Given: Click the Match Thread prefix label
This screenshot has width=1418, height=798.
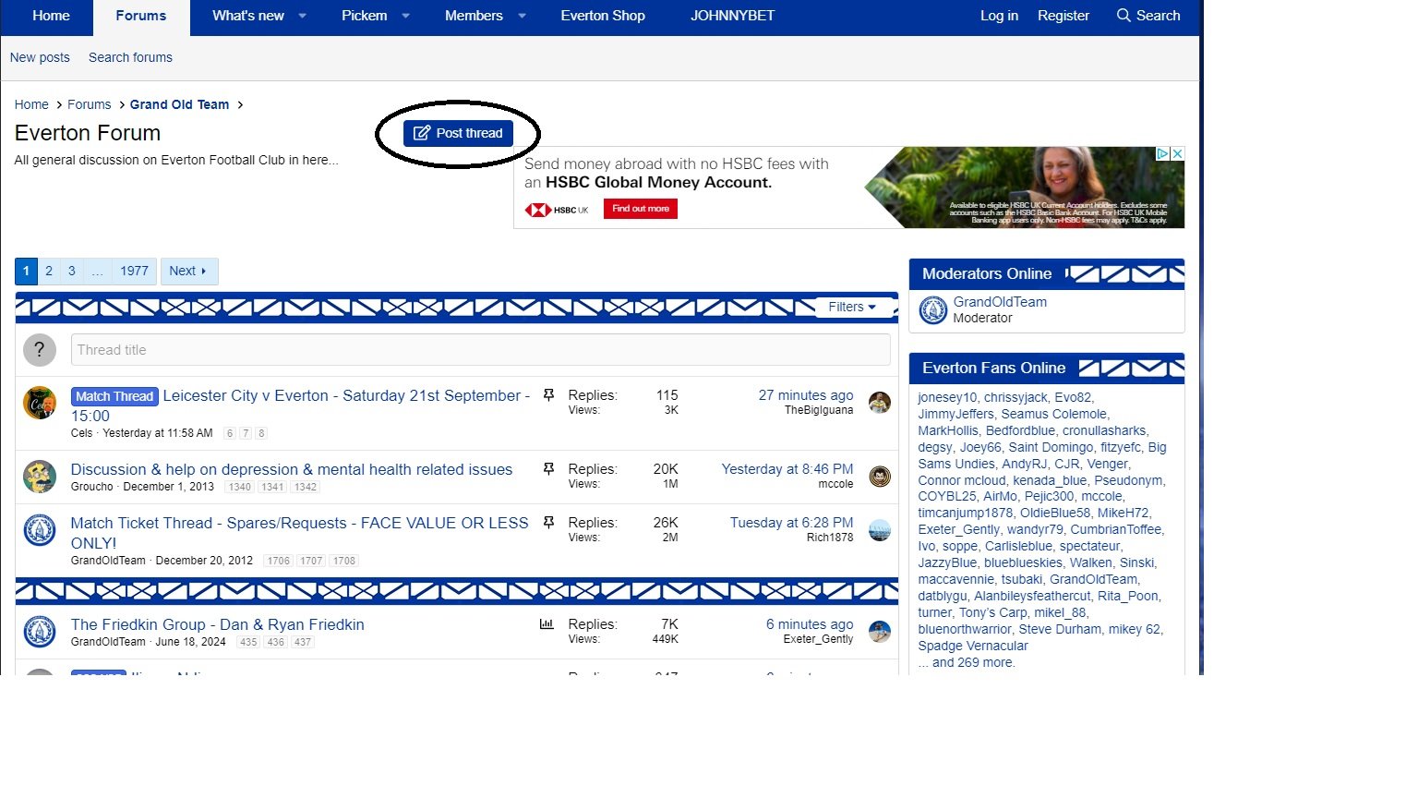Looking at the screenshot, I should click(x=114, y=396).
